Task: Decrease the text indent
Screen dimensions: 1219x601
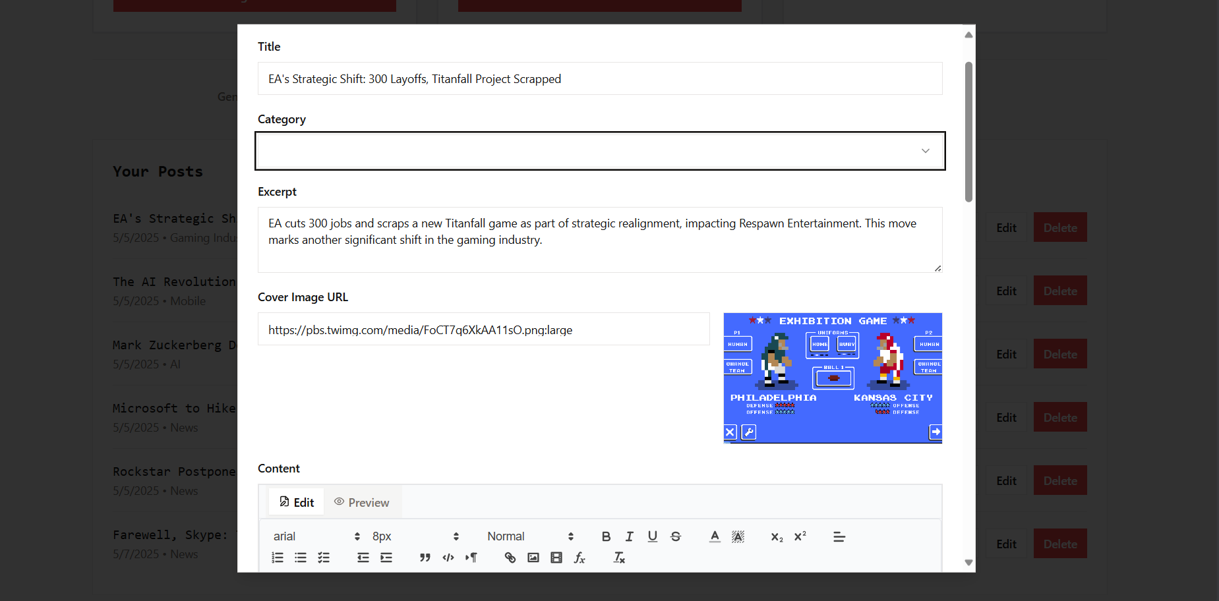Action: (363, 558)
